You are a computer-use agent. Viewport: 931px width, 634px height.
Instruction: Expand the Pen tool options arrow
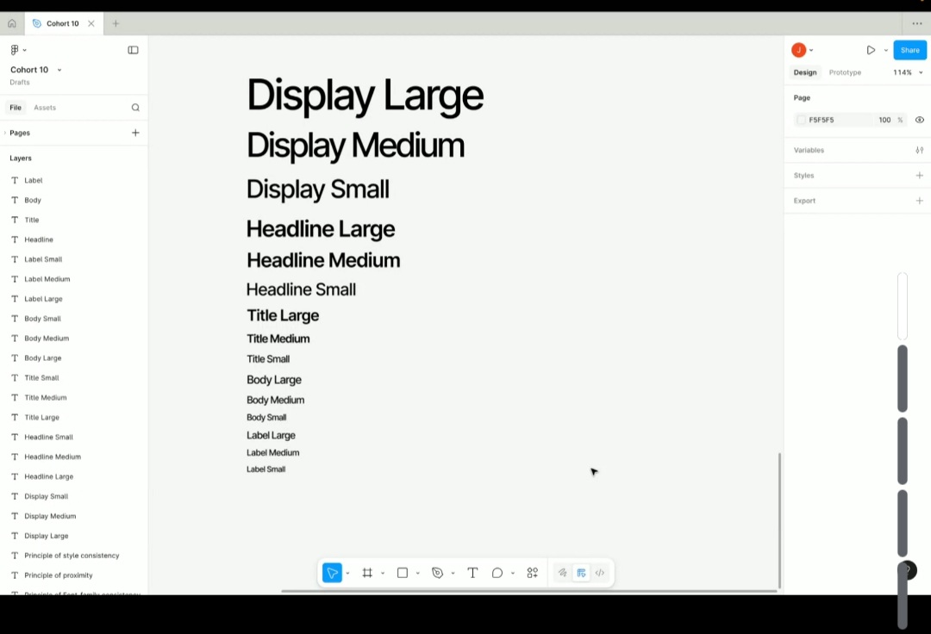(453, 573)
